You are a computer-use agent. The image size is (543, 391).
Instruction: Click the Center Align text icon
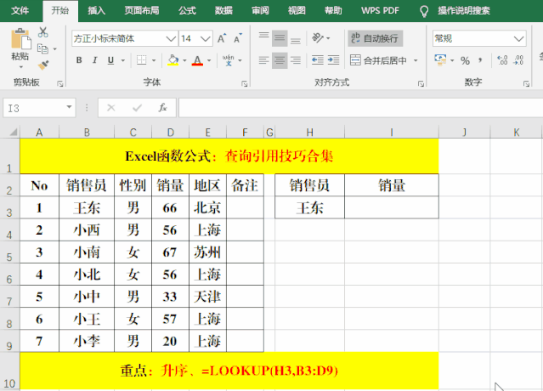coord(280,60)
